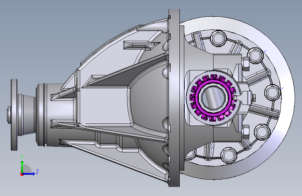Pick the blue Z axis of triad

pos(29,174)
